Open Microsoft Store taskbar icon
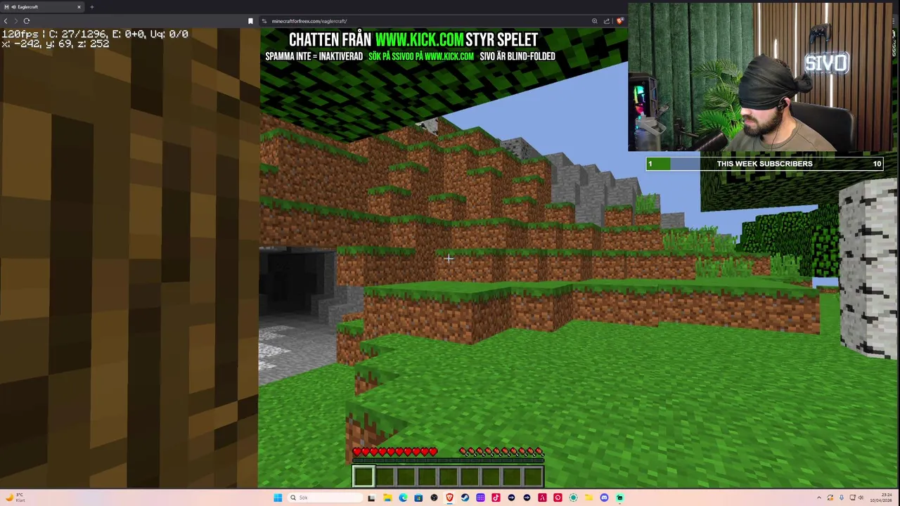The image size is (900, 506). 418,498
